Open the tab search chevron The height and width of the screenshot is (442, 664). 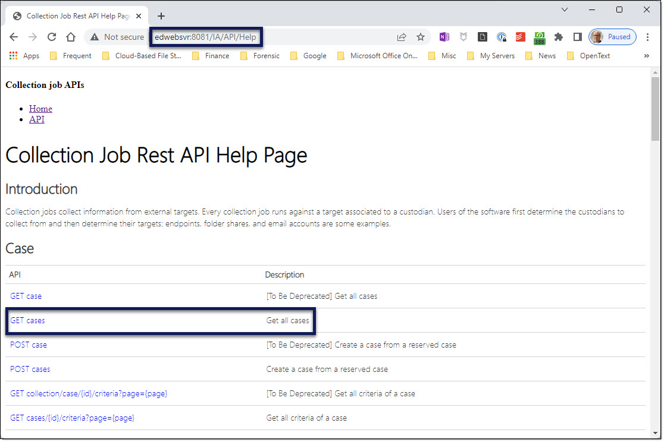[565, 10]
